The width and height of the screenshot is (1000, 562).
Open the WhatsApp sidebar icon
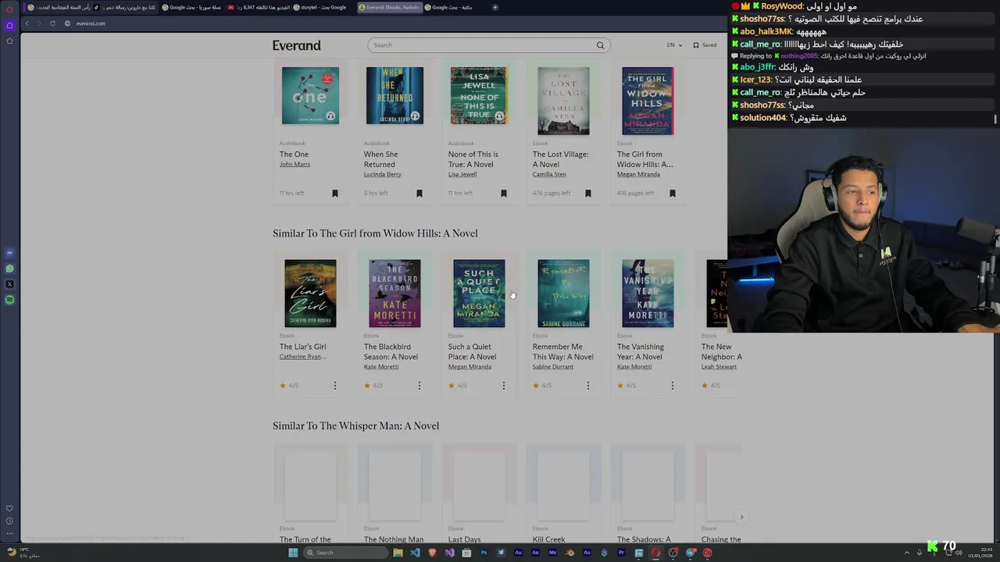pyautogui.click(x=9, y=269)
